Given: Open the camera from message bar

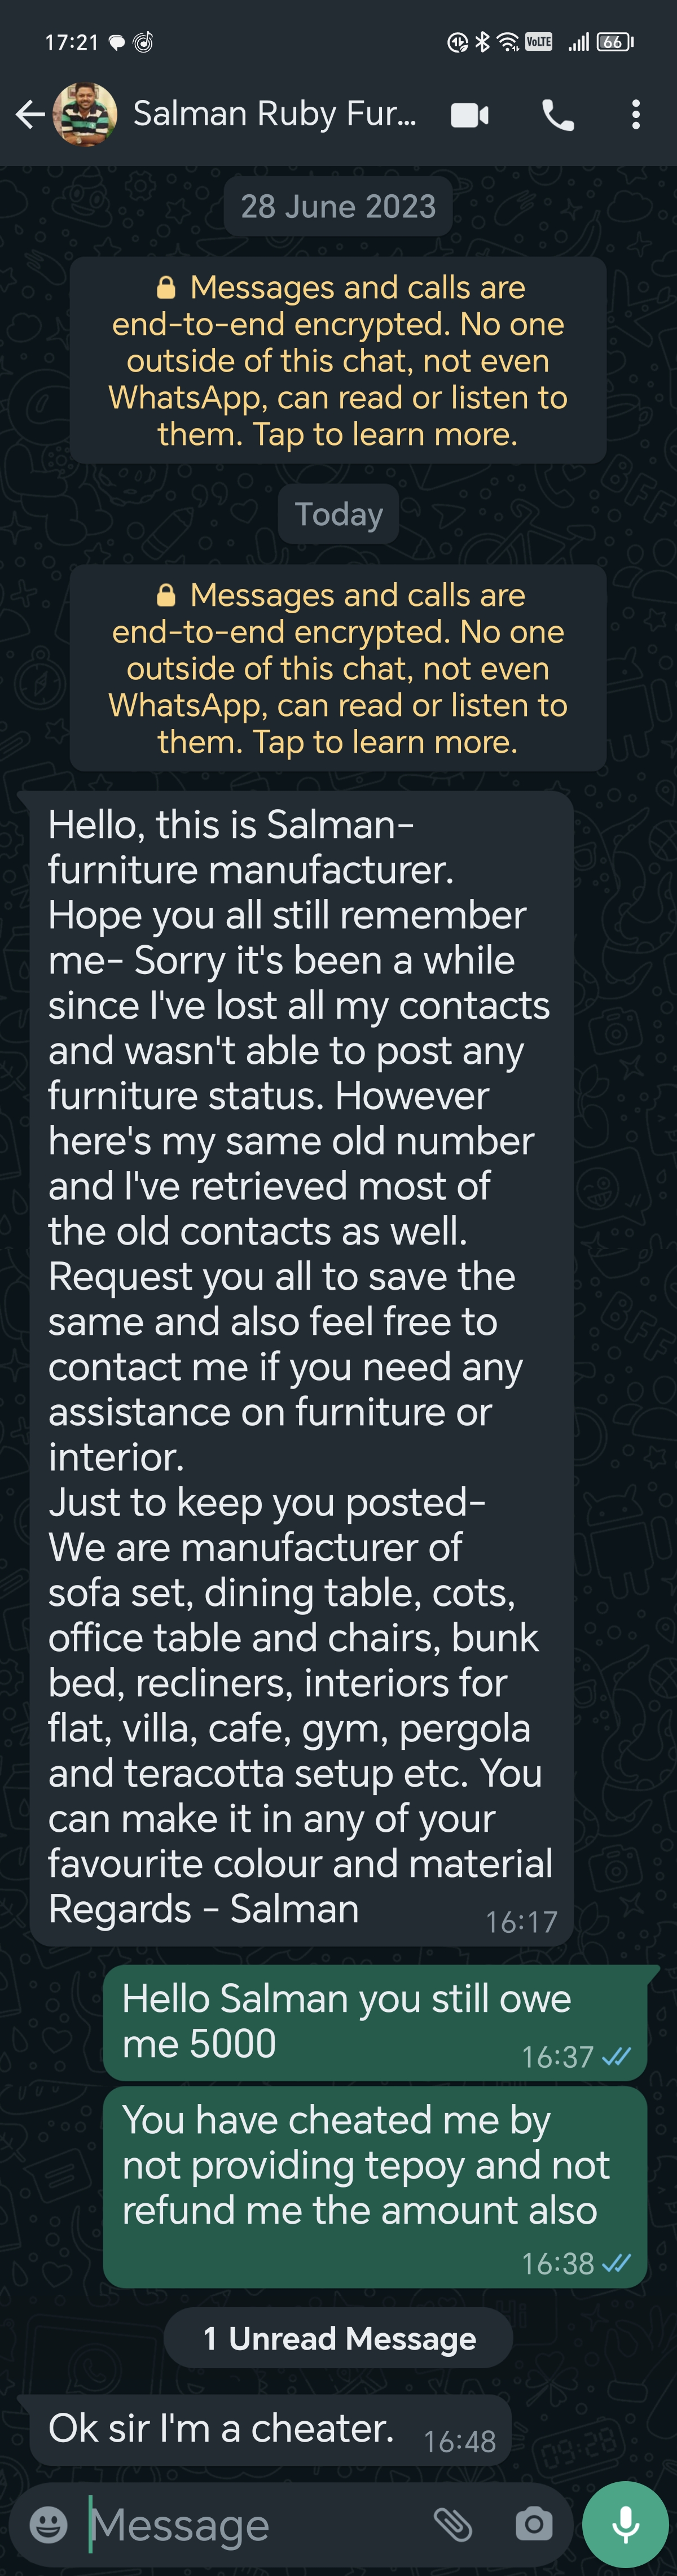Looking at the screenshot, I should tap(533, 2524).
